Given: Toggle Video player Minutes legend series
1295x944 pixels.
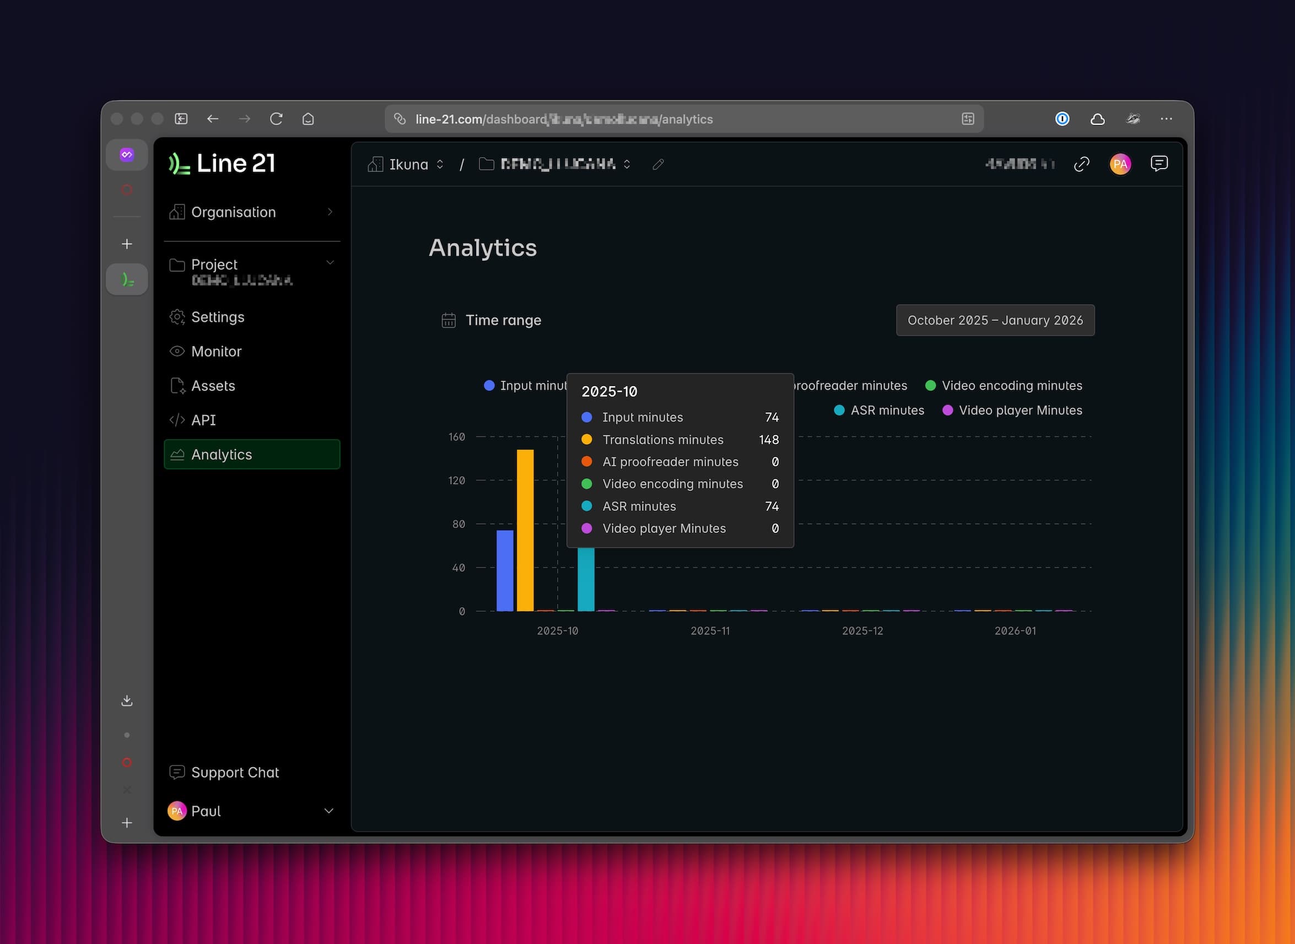Looking at the screenshot, I should coord(1019,411).
